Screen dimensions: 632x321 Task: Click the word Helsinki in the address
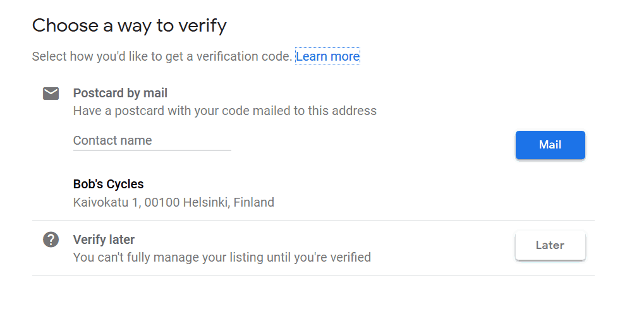pos(207,202)
